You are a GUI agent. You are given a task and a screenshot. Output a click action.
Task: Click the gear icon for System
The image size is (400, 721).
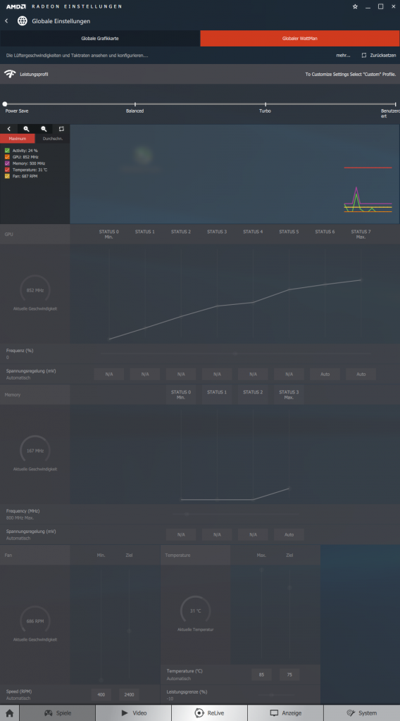point(351,713)
